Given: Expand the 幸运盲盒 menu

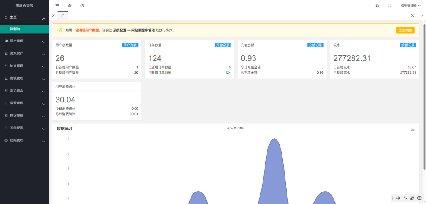Looking at the screenshot, I should [25, 91].
